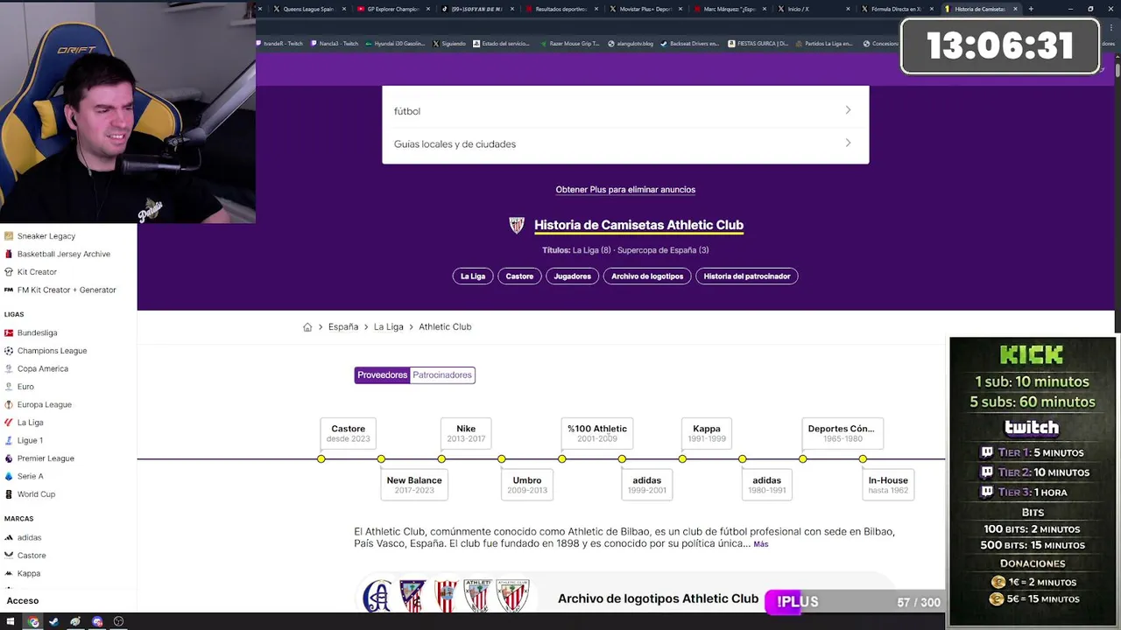This screenshot has height=630, width=1121.
Task: Click España in the breadcrumb
Action: [x=343, y=327]
